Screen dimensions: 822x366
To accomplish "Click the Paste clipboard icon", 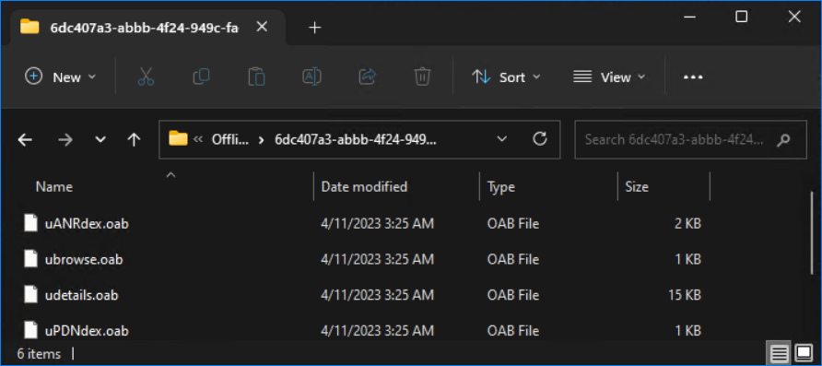I will [x=256, y=77].
